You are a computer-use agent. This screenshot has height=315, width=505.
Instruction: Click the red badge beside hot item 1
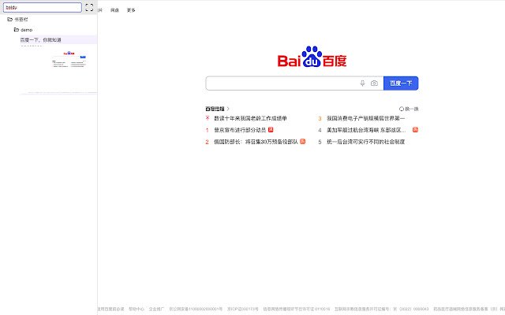(271, 129)
